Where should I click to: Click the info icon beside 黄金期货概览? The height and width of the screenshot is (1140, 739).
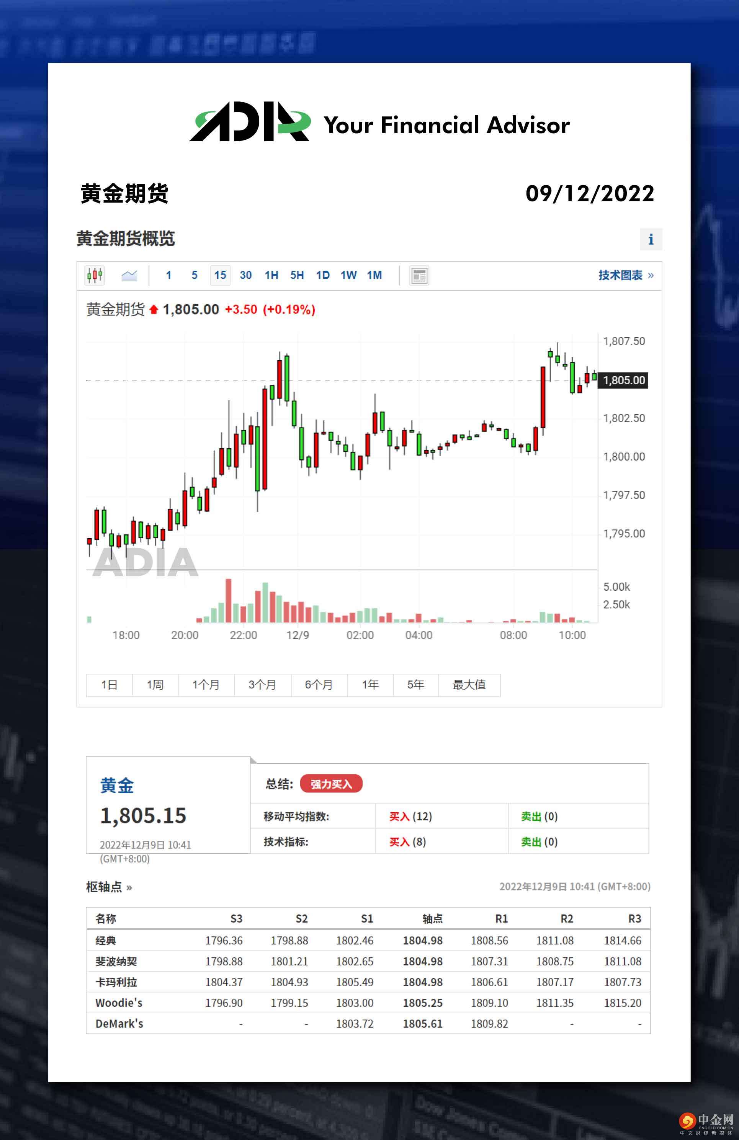tap(651, 239)
